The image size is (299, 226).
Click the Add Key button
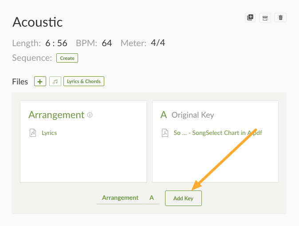183,198
